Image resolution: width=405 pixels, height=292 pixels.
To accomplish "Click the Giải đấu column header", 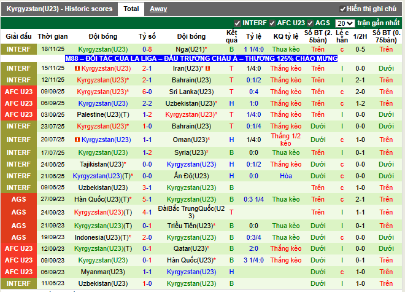I will (x=18, y=36).
